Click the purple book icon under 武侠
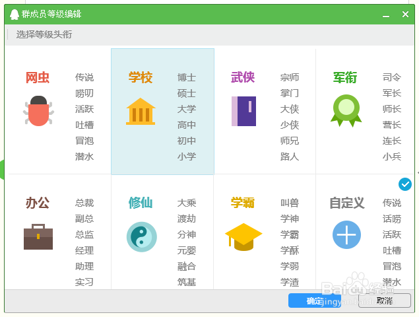419x317 pixels. coord(243,111)
